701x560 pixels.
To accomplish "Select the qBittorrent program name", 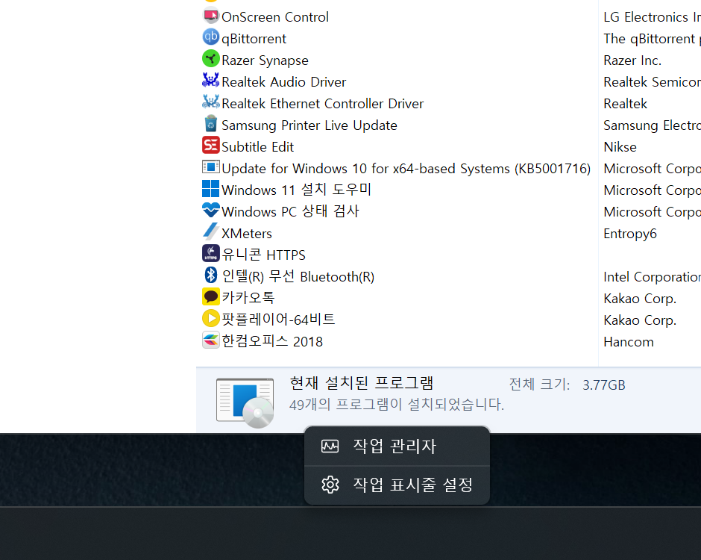I will tap(254, 39).
